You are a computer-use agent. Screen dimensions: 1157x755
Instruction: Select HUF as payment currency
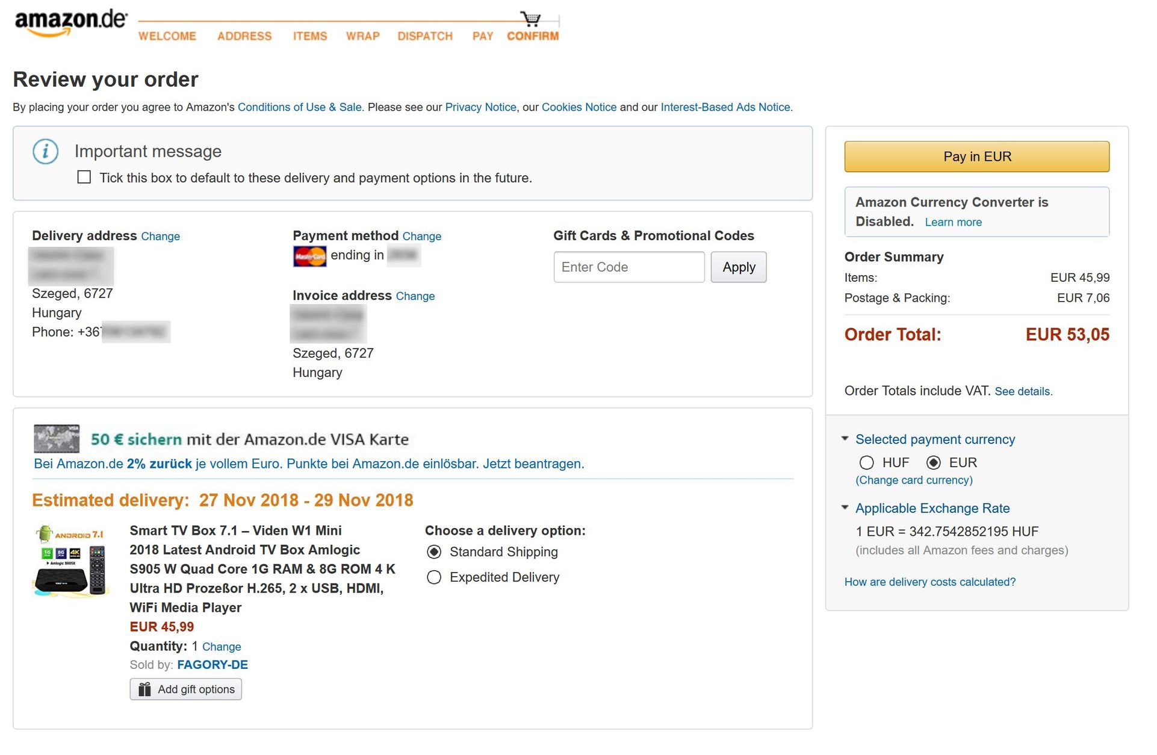[866, 463]
